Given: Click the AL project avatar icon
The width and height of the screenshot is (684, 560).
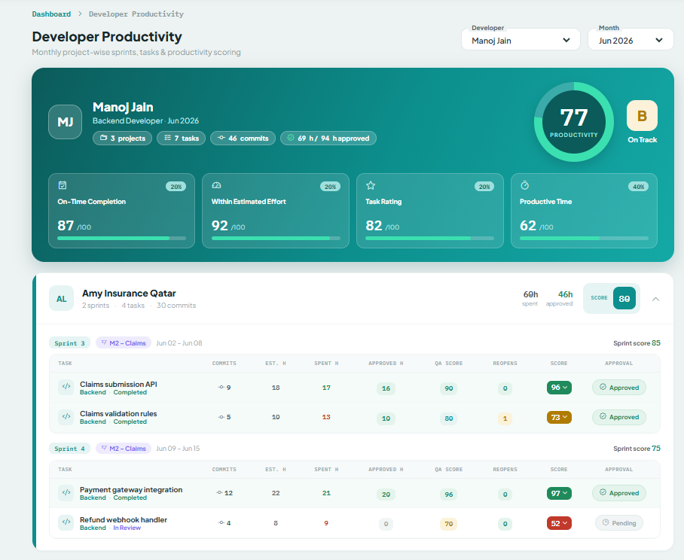Looking at the screenshot, I should (62, 299).
